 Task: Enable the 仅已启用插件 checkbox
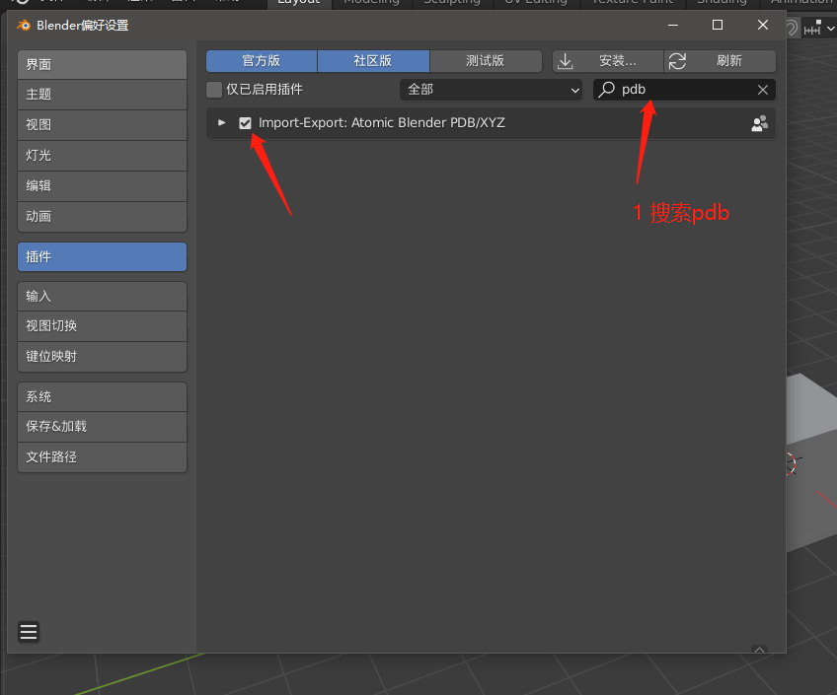tap(214, 90)
